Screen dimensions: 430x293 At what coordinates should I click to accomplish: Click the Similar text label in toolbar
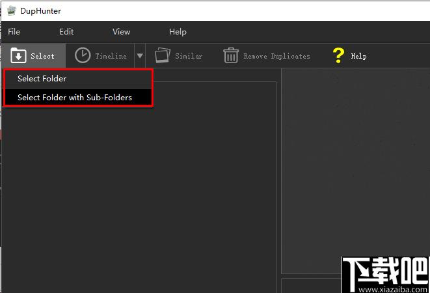[x=189, y=56]
